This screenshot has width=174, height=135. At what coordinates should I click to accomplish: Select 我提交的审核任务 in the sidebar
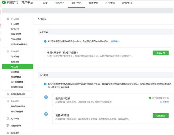pos(19,44)
